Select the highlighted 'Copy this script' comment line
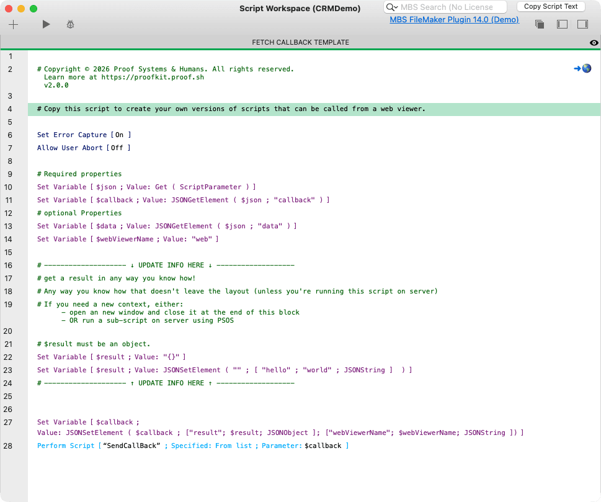 point(314,109)
